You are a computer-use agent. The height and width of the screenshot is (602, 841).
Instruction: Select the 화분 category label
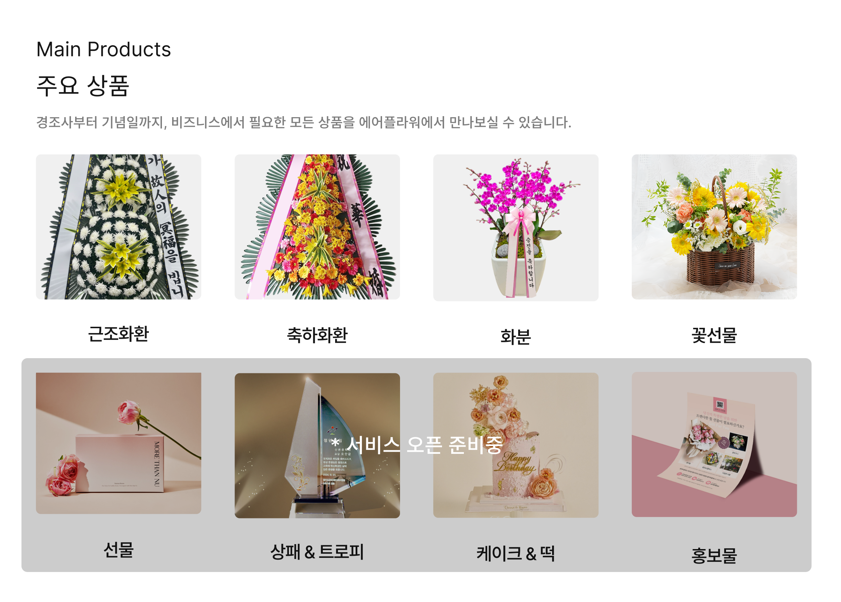pos(516,337)
